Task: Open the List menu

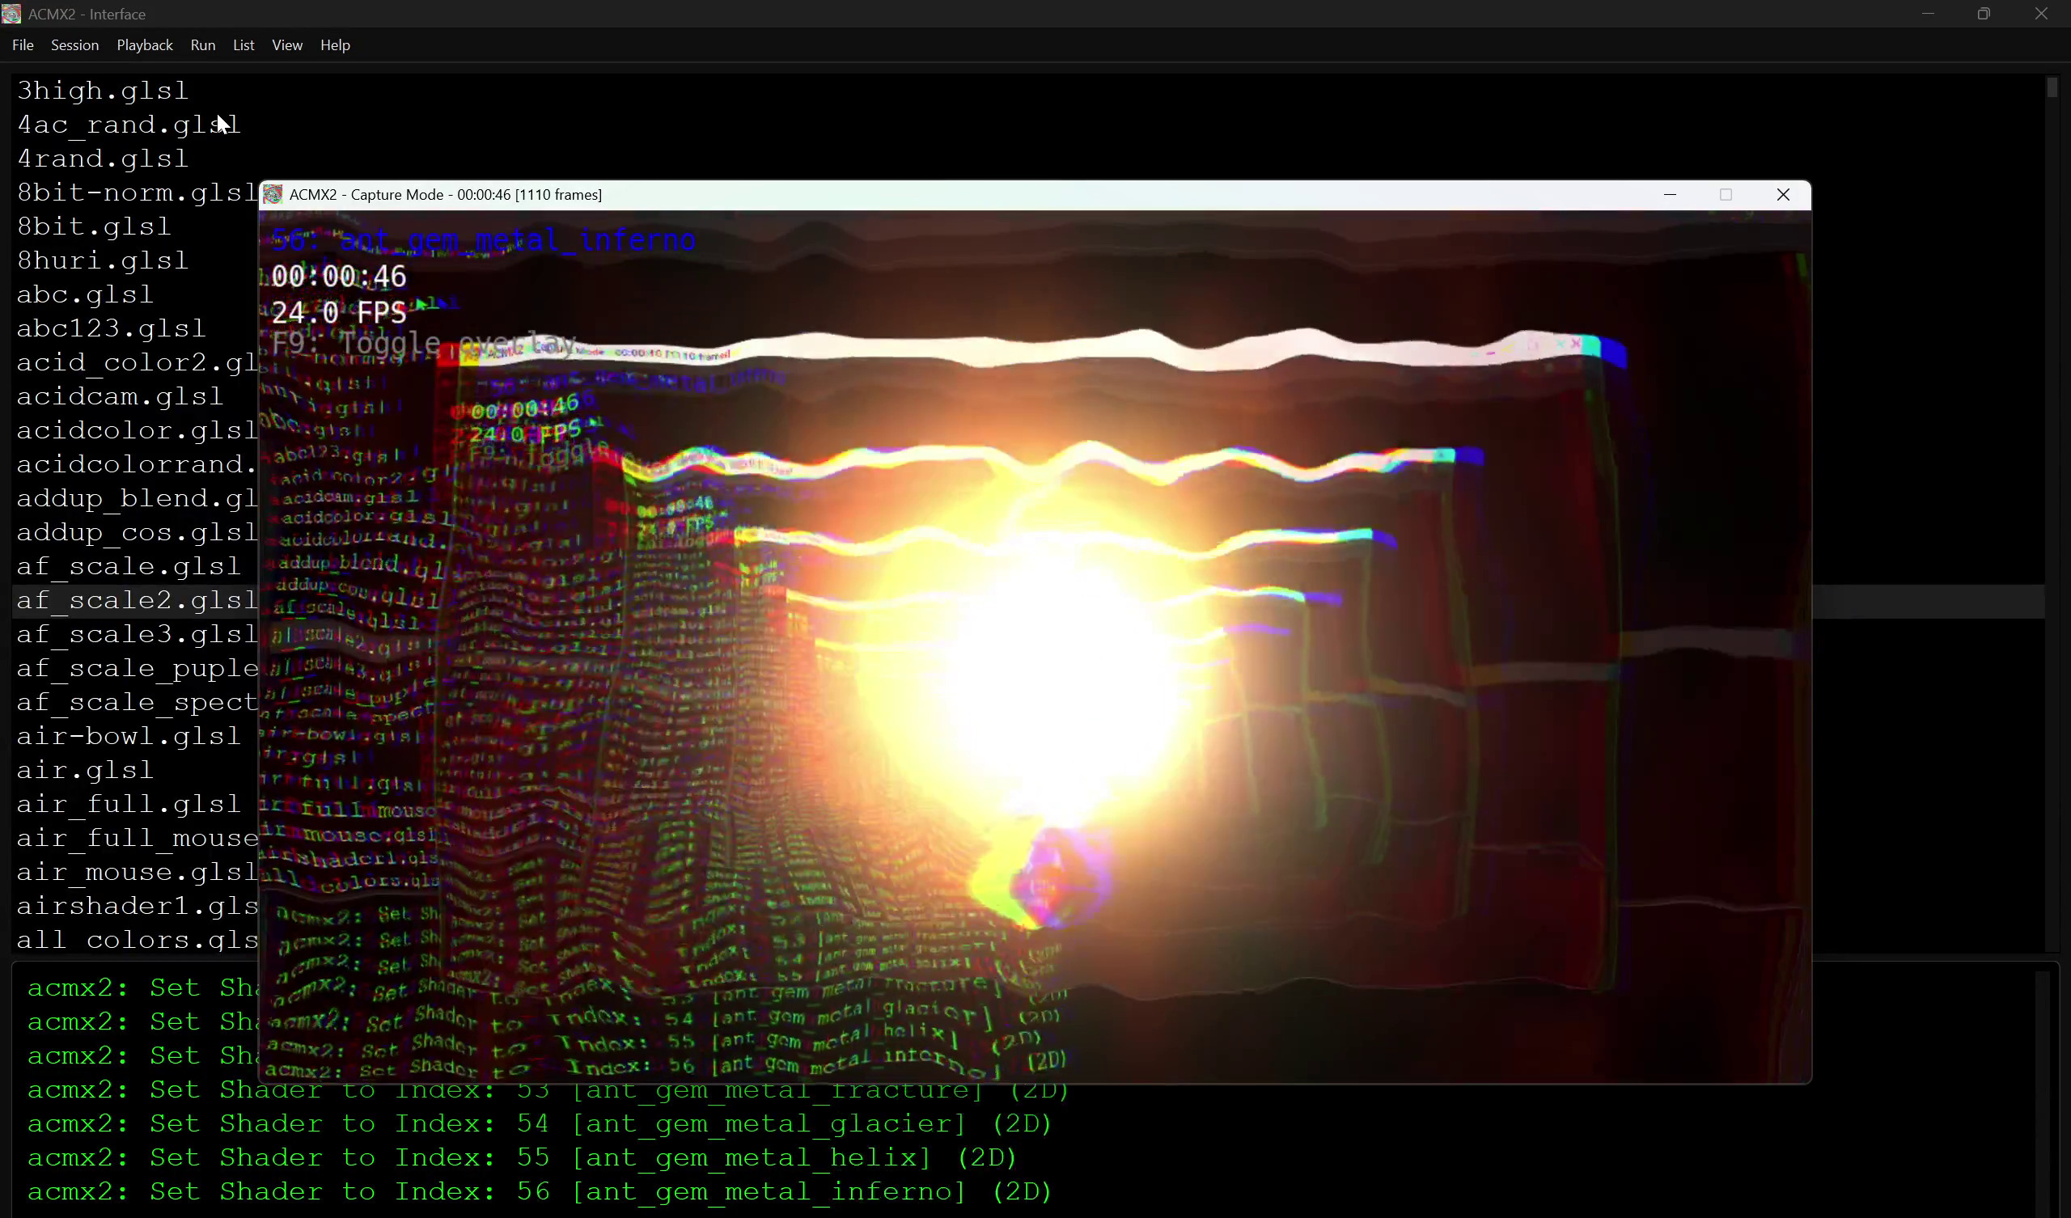Action: (244, 45)
